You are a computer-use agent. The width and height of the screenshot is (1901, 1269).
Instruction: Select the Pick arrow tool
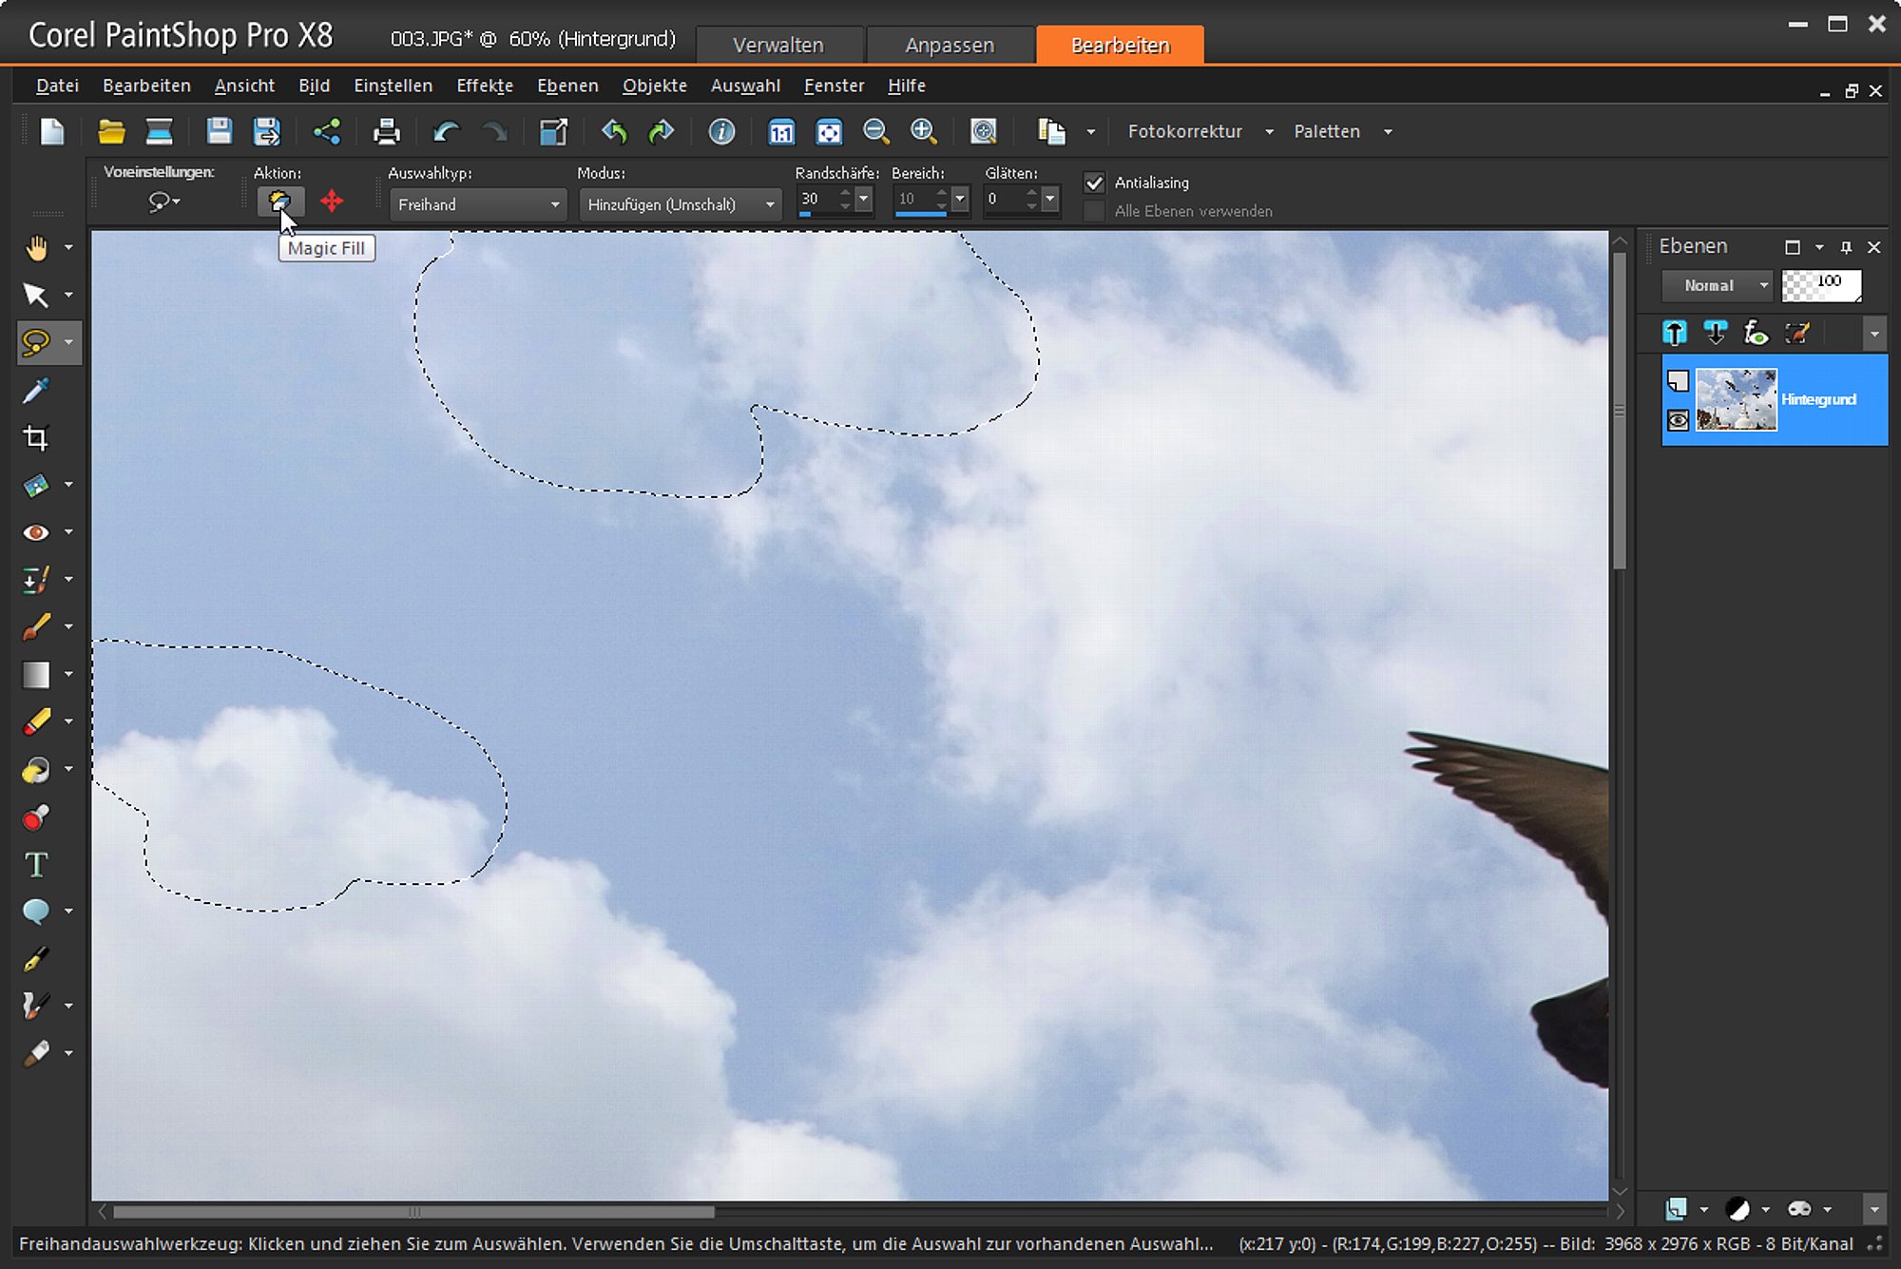[x=36, y=296]
